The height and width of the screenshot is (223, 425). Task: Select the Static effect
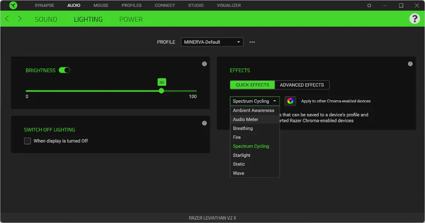tap(255, 164)
